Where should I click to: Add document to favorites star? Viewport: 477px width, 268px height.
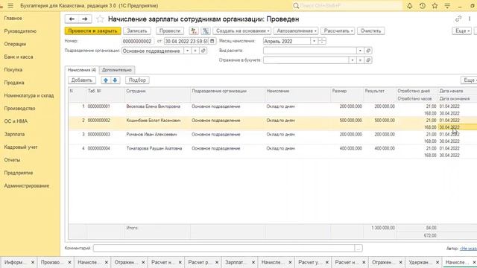(100, 19)
